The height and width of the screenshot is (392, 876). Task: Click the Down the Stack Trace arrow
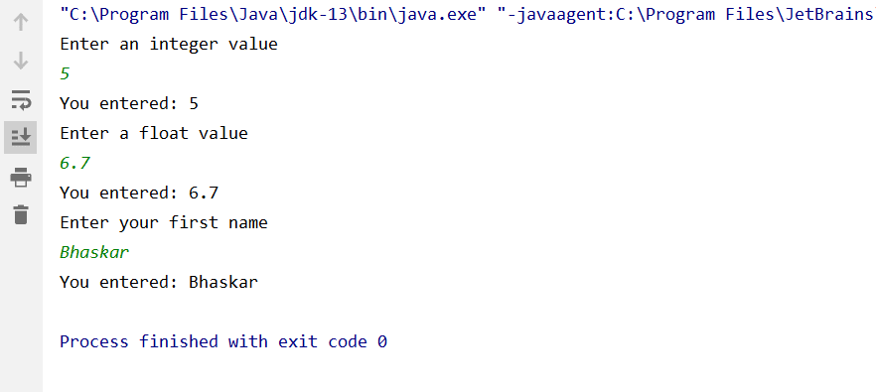pyautogui.click(x=21, y=61)
